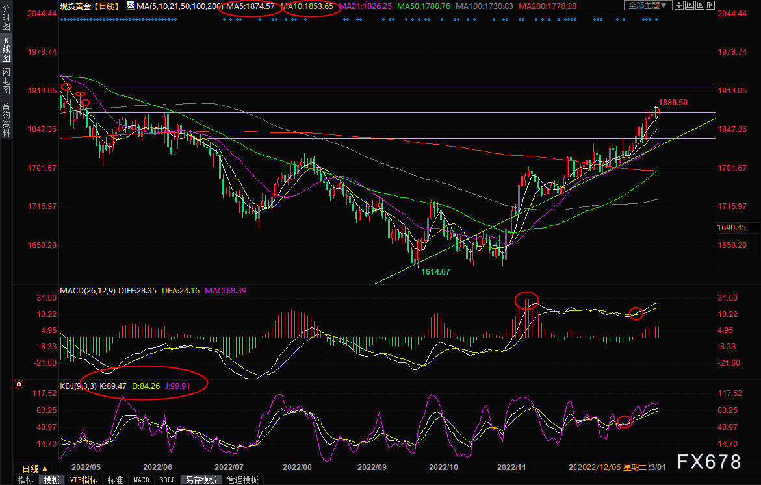The image size is (761, 485).
Task: Open 合约资料 side tab
Action: pyautogui.click(x=6, y=119)
